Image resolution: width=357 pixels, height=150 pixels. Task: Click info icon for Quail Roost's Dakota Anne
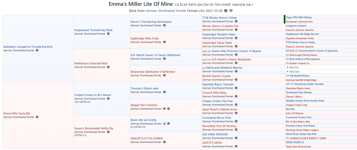[236, 113]
